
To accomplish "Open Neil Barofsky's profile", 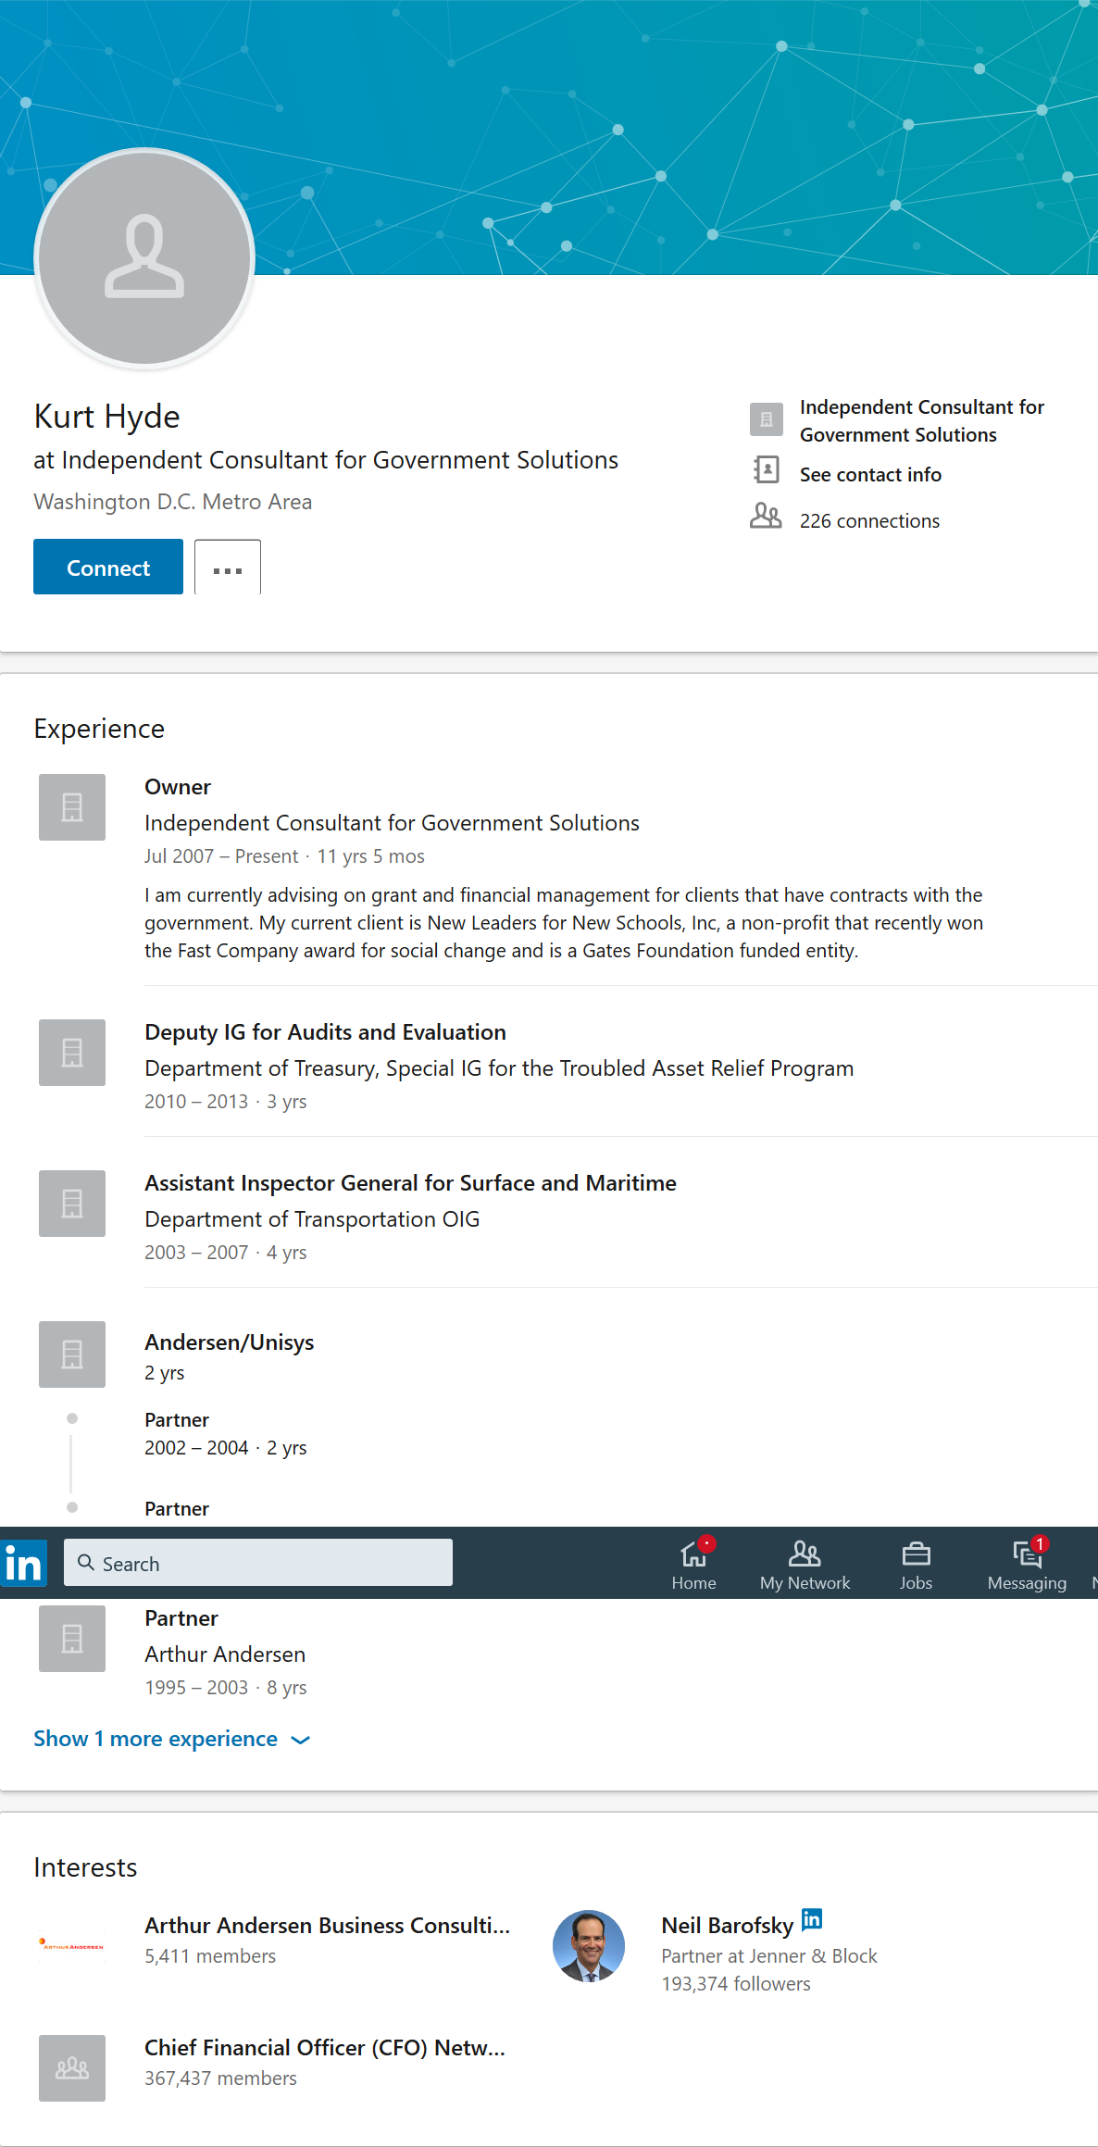I will click(728, 1925).
